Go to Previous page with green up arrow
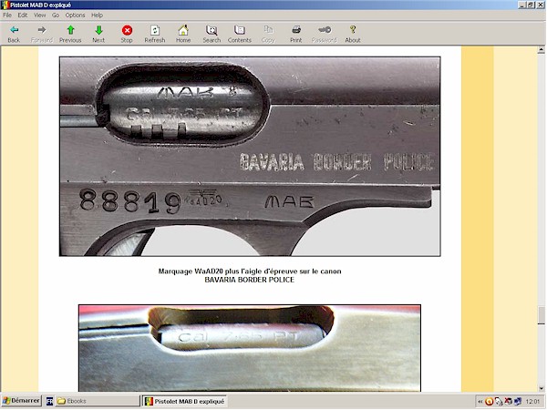This screenshot has height=410, width=547. pos(70,30)
